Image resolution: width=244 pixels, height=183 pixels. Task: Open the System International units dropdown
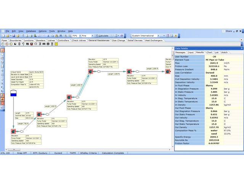(149, 35)
